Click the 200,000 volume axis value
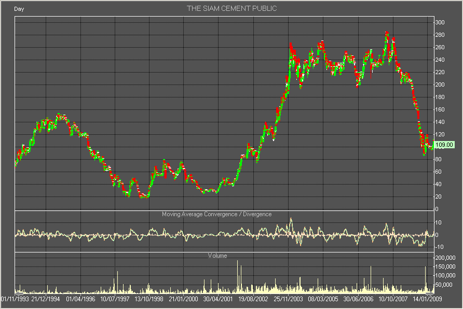463x309 pixels. coord(445,258)
